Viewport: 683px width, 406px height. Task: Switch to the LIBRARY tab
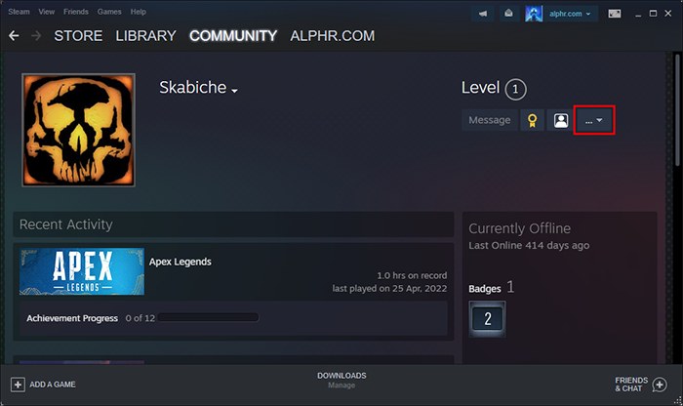point(146,36)
